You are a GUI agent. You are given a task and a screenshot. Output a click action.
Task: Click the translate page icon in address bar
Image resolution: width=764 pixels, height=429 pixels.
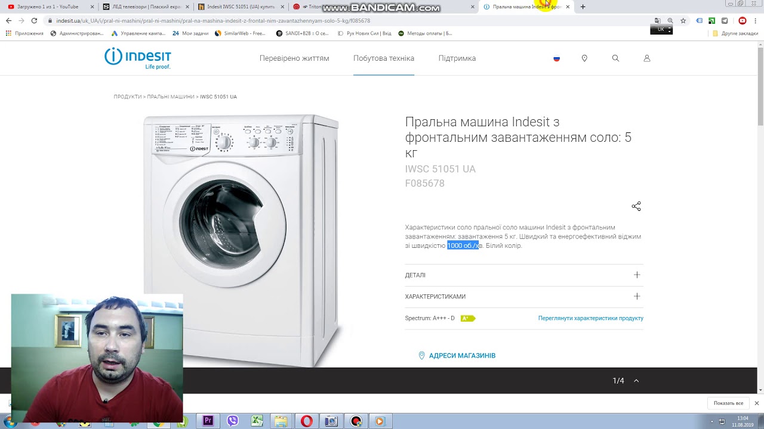point(657,20)
